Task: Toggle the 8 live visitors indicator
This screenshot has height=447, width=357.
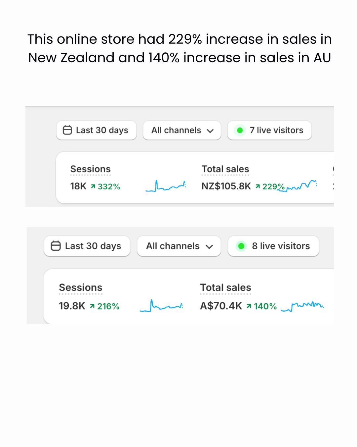Action: [273, 246]
